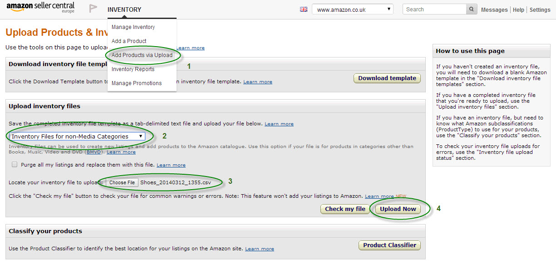
Task: Select Add Products via Upload
Action: pos(142,55)
